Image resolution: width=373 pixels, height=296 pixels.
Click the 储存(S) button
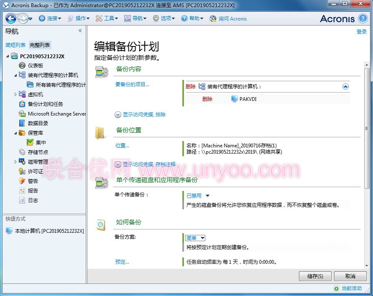coord(315,276)
